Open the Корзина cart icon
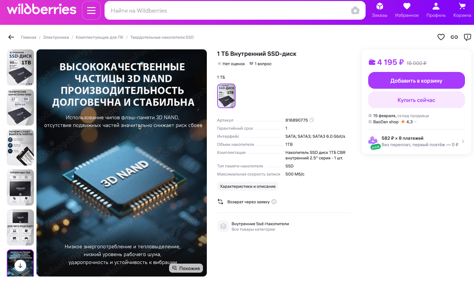 pos(462,10)
